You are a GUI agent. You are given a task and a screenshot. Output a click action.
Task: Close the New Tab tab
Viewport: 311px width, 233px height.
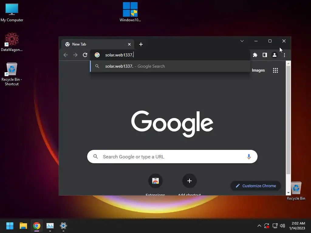[129, 44]
